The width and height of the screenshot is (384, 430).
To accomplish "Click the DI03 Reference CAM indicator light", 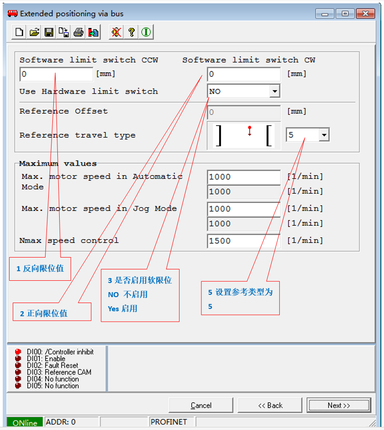I will click(x=18, y=372).
